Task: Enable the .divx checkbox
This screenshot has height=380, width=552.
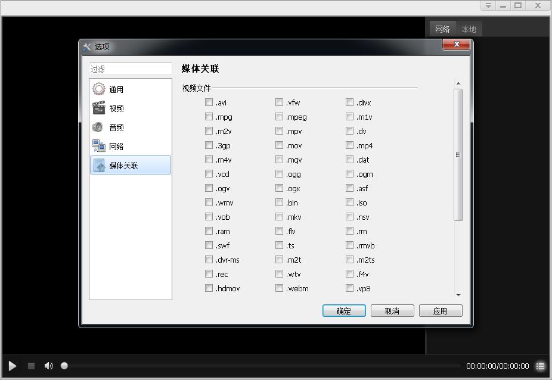Action: click(x=349, y=102)
